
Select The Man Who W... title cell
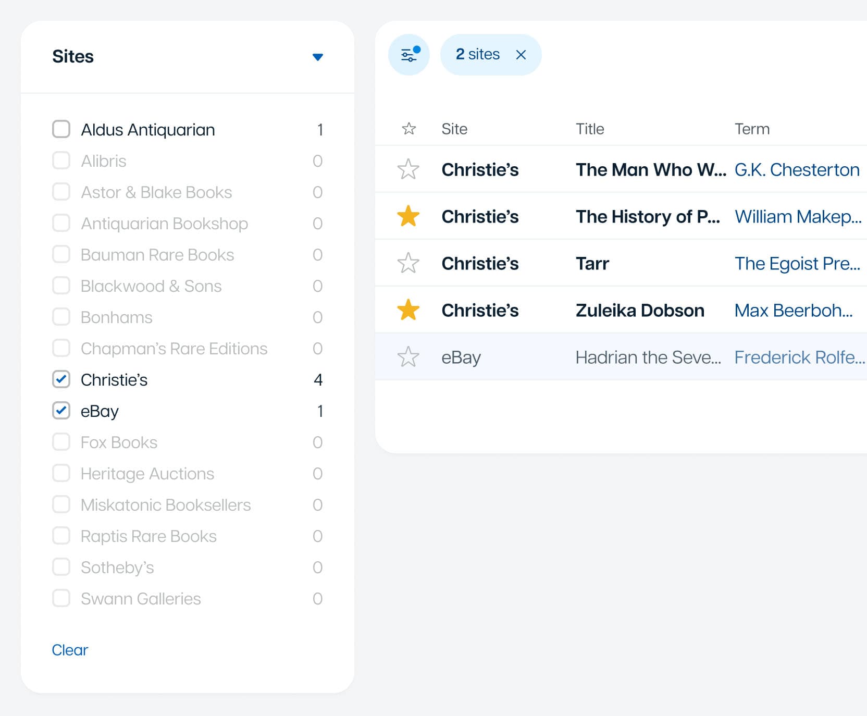(651, 170)
